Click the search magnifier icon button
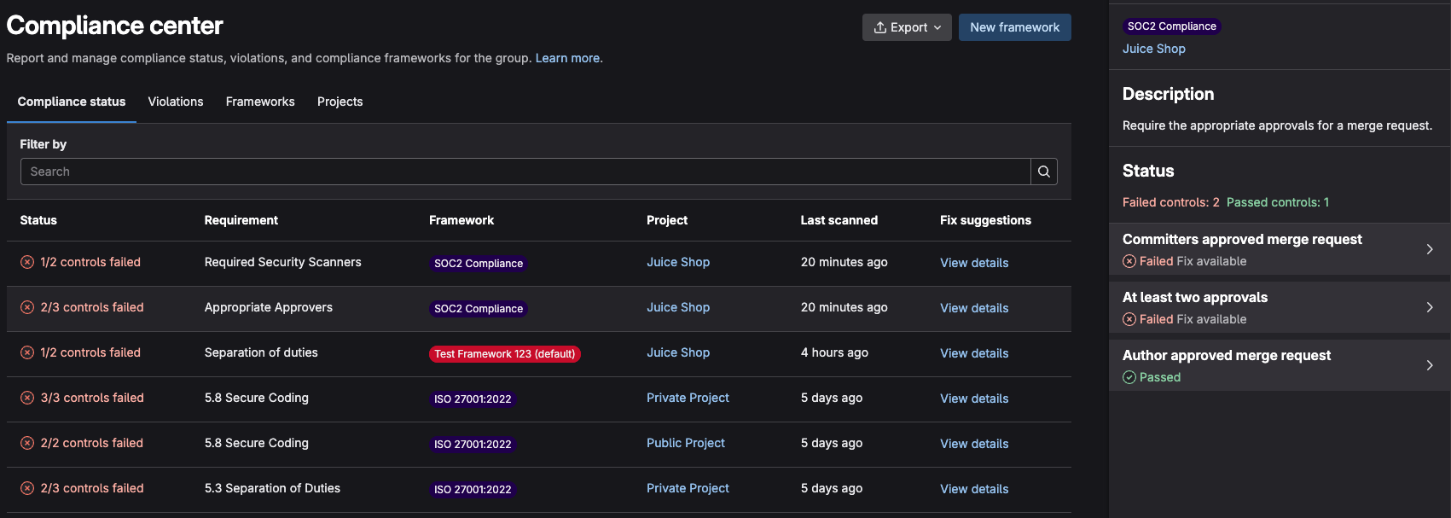Viewport: 1451px width, 518px height. pyautogui.click(x=1043, y=172)
